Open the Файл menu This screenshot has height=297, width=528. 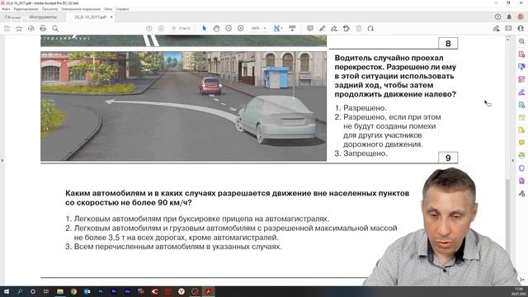coord(6,9)
